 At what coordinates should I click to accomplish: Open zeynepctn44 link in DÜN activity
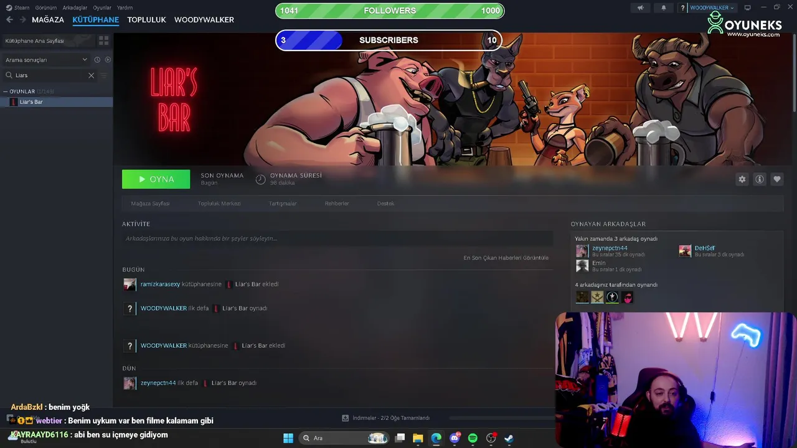158,383
